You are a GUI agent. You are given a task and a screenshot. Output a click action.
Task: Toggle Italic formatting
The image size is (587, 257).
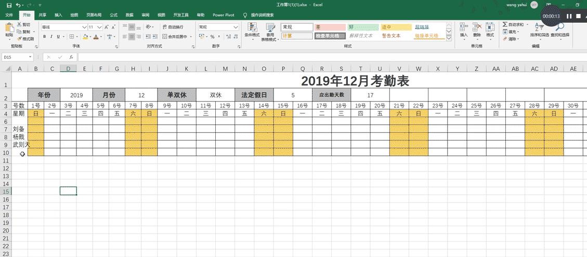coord(51,37)
